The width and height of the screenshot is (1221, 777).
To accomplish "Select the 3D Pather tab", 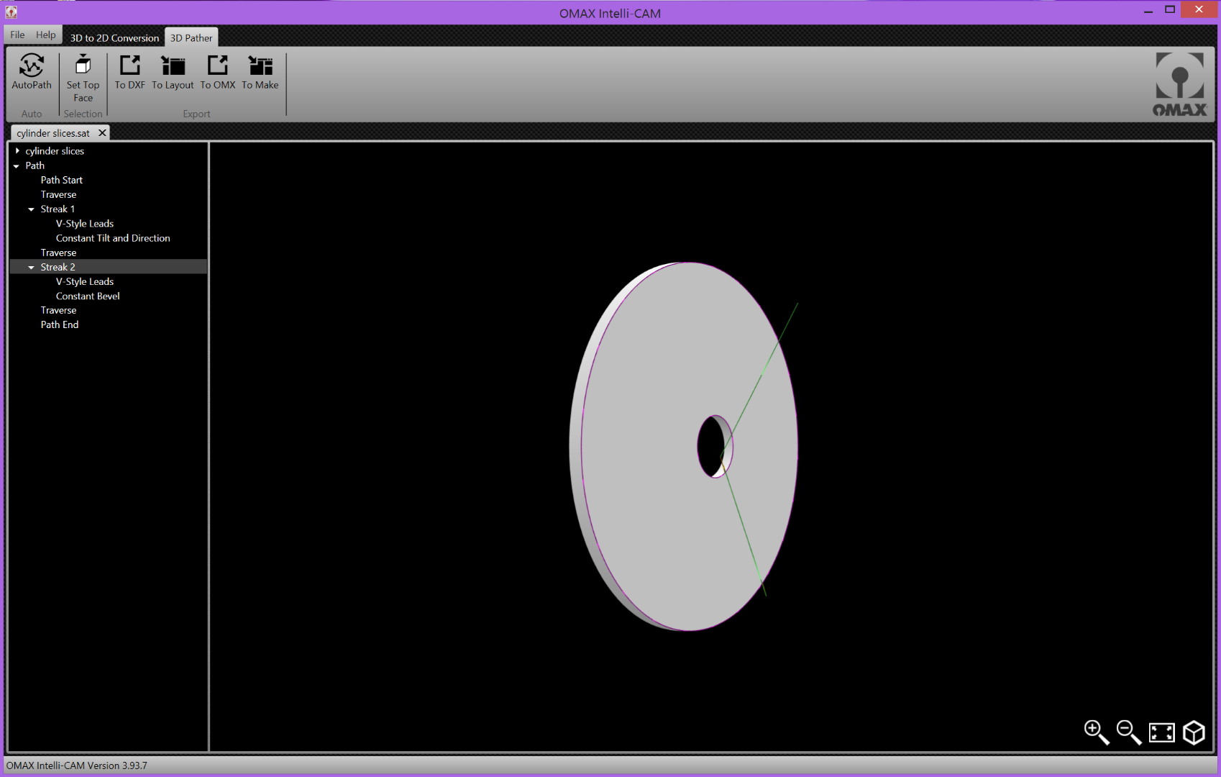I will click(191, 37).
